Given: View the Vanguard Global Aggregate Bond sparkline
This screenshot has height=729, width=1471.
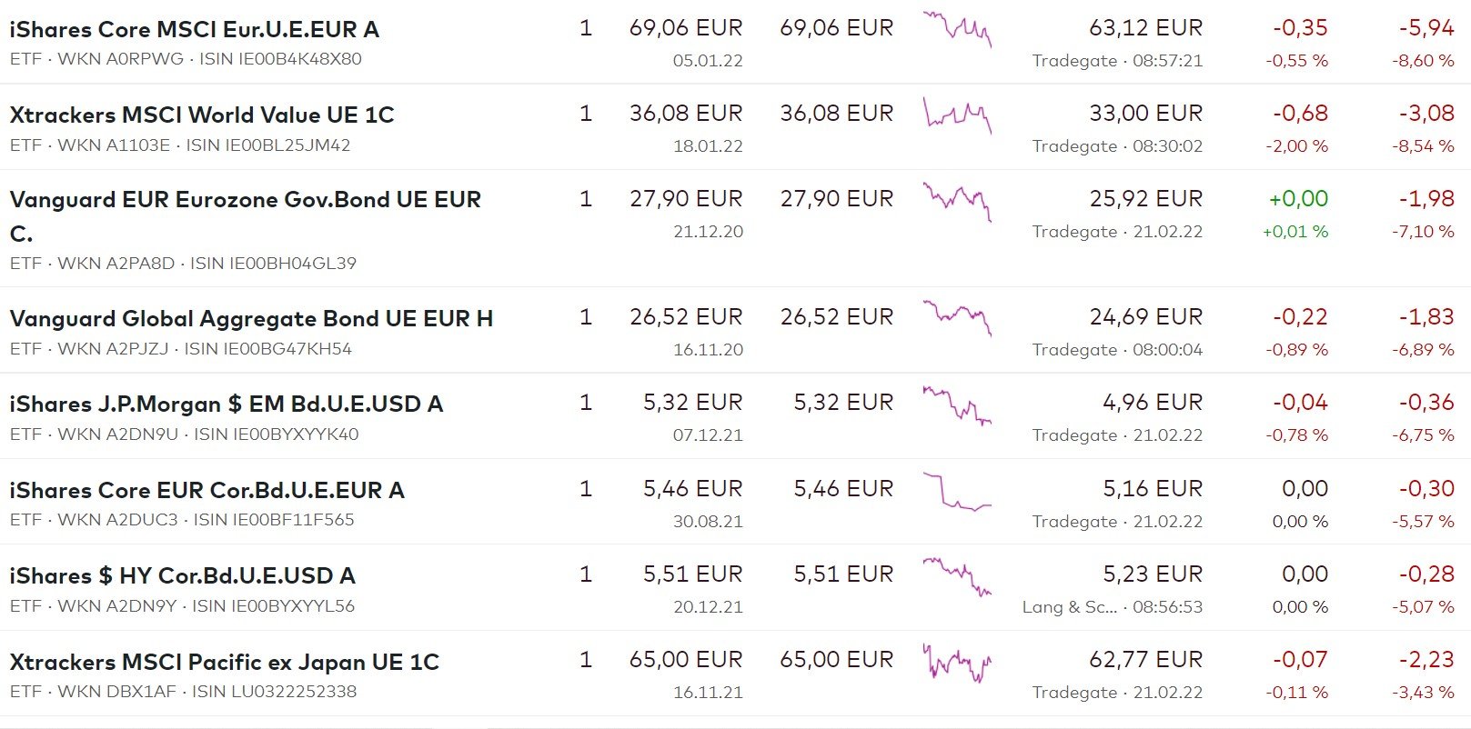Looking at the screenshot, I should [x=957, y=317].
